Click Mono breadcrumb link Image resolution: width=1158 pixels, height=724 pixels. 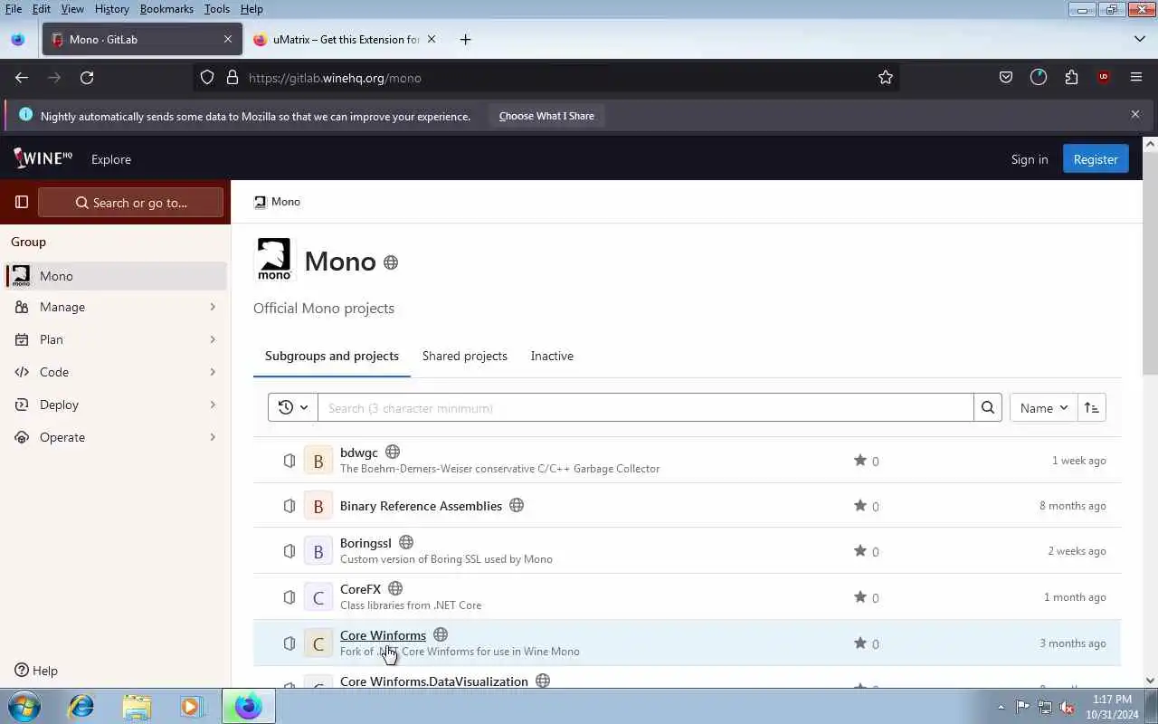286,202
